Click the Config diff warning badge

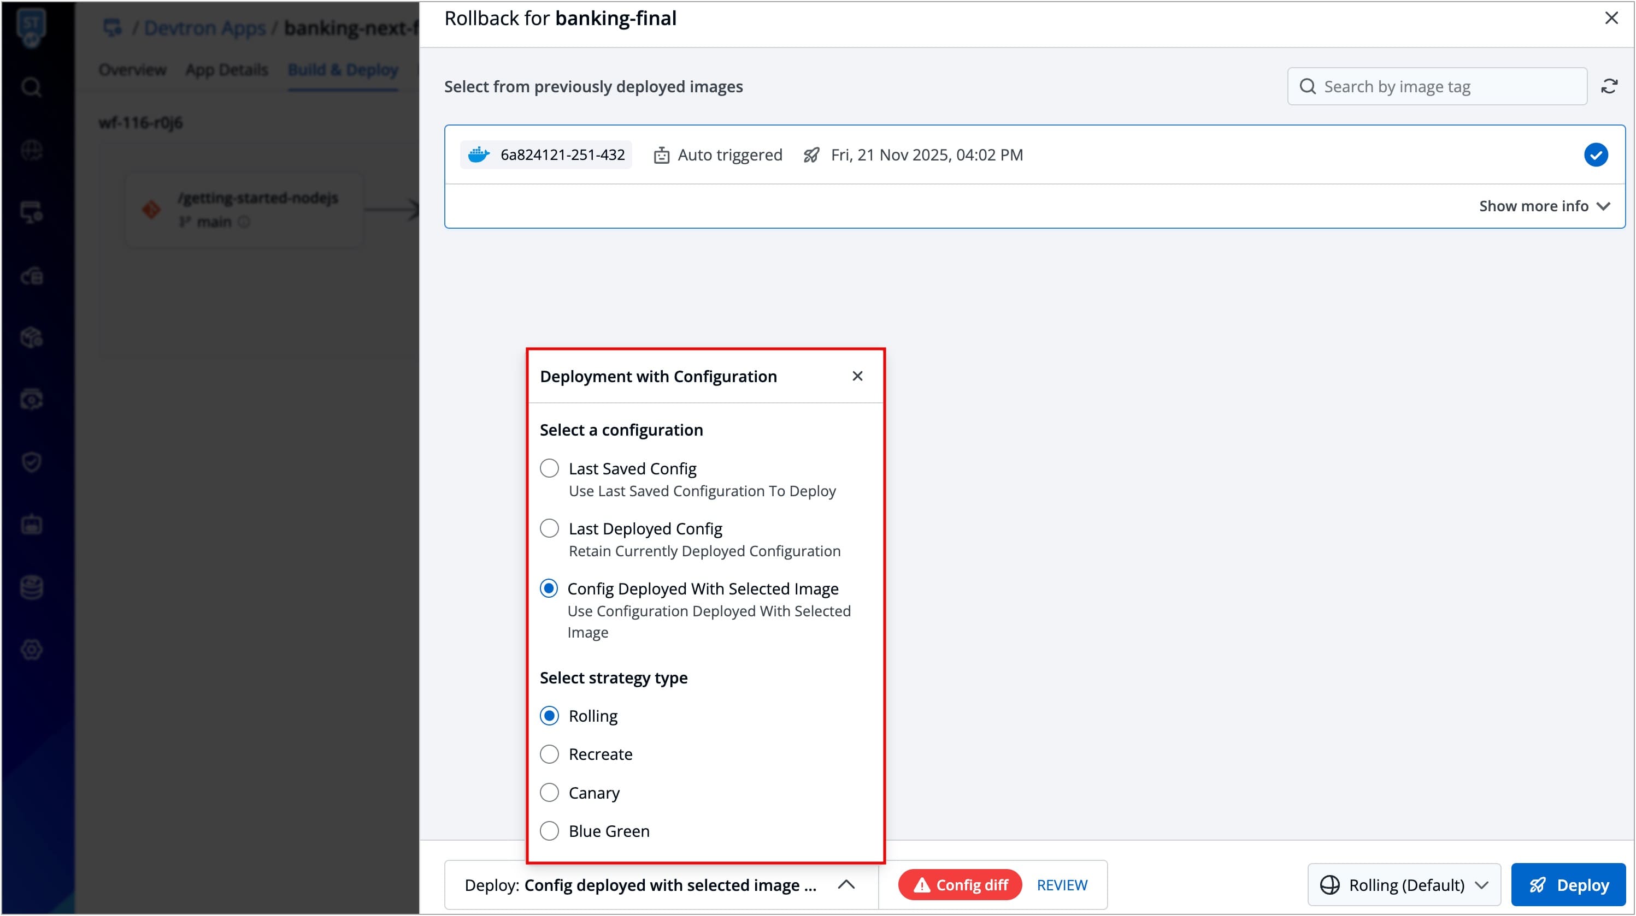tap(959, 885)
